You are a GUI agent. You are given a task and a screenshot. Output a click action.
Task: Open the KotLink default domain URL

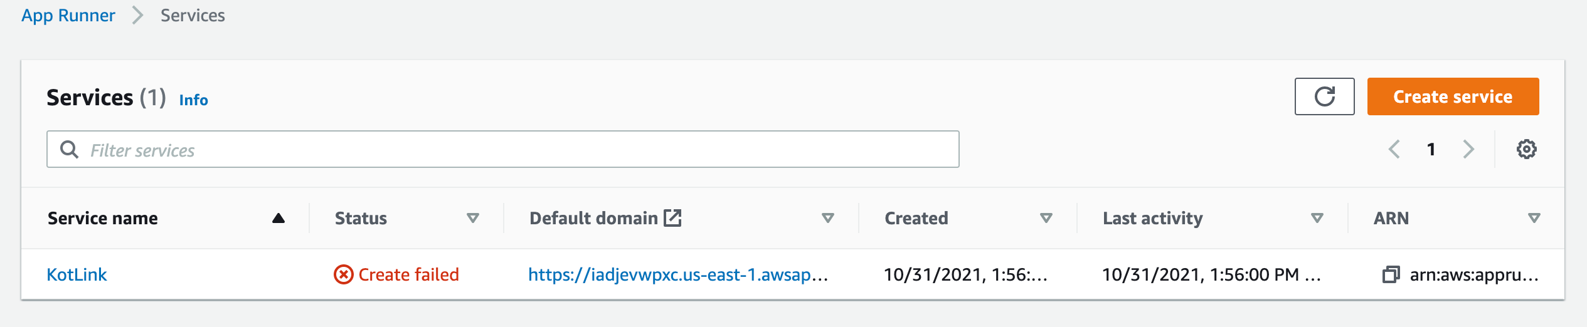(x=678, y=274)
